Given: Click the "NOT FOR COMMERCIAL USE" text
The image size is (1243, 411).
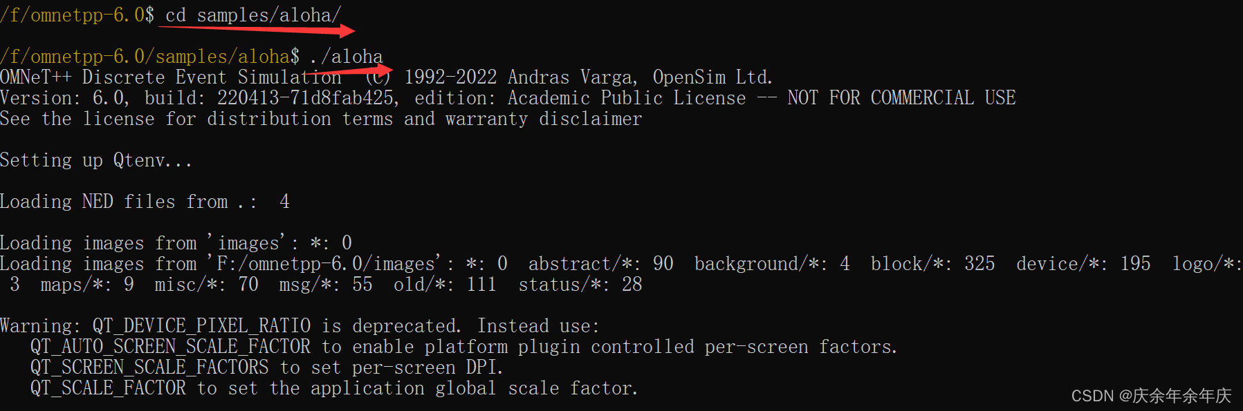Looking at the screenshot, I should tap(901, 98).
